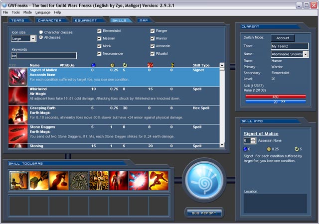Image resolution: width=319 pixels, height=224 pixels.
Task: Open the Tools menu
Action: click(15, 12)
